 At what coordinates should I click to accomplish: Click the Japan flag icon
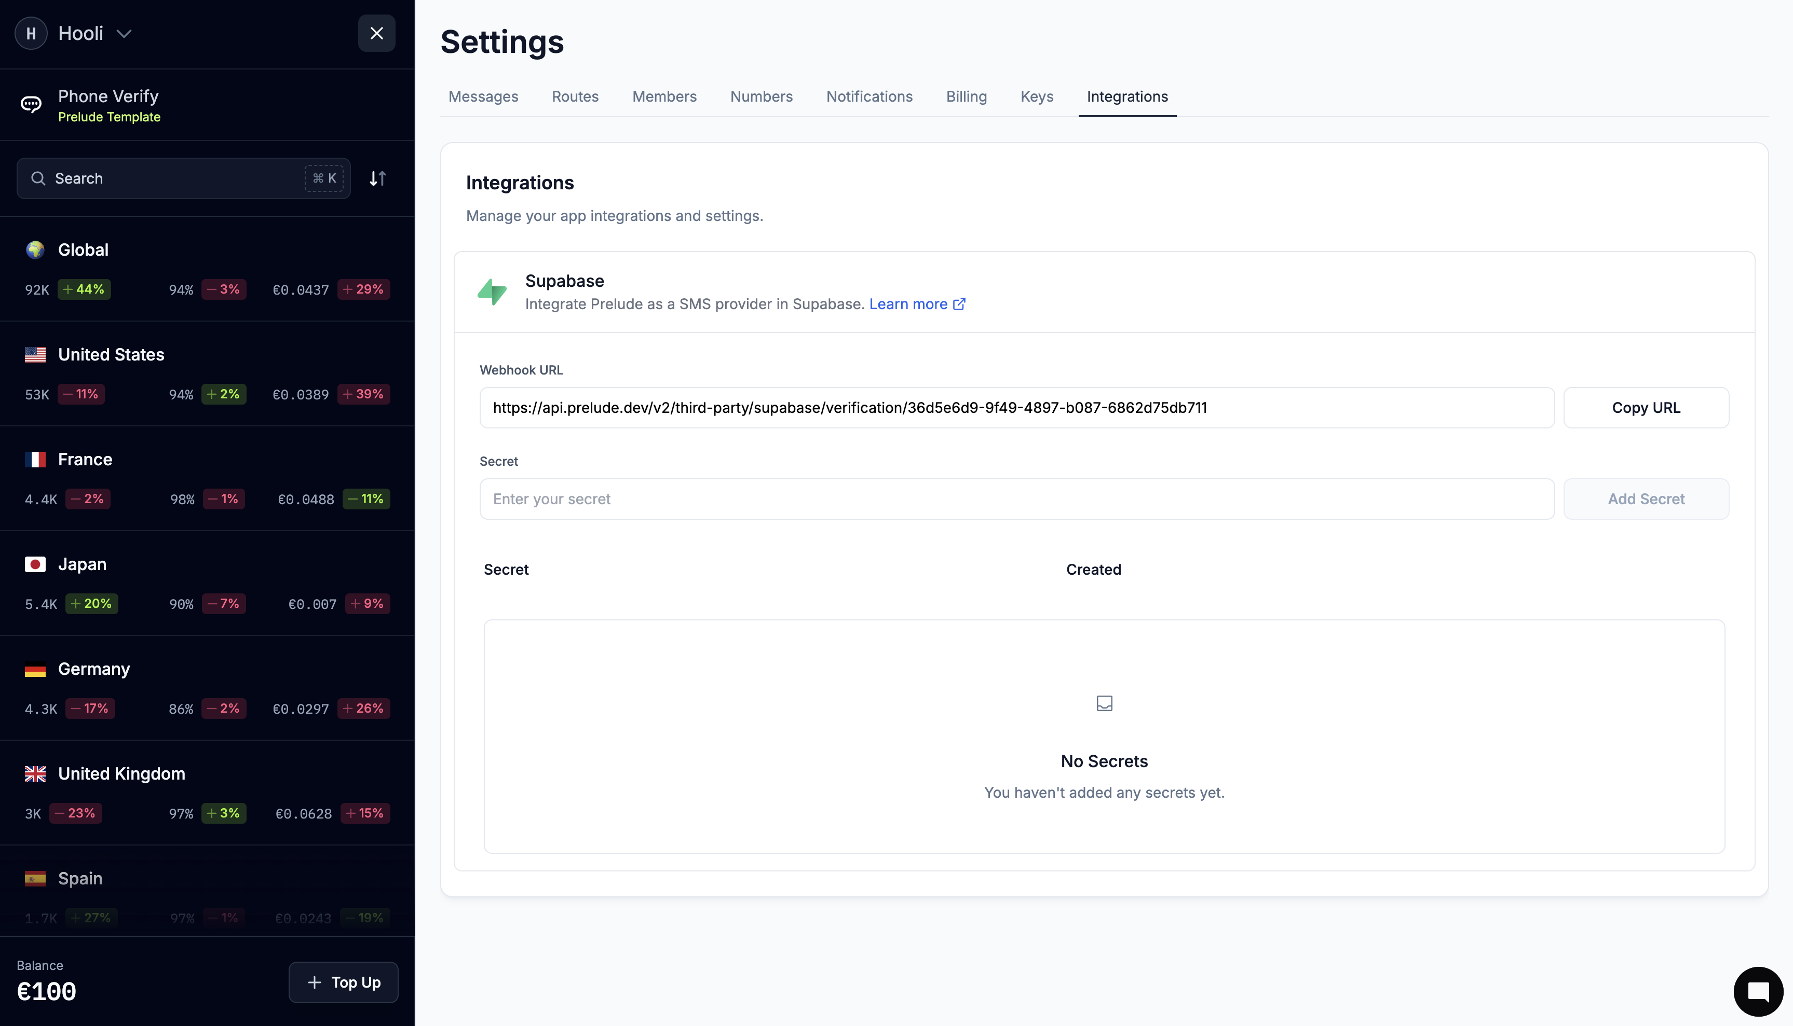[35, 564]
